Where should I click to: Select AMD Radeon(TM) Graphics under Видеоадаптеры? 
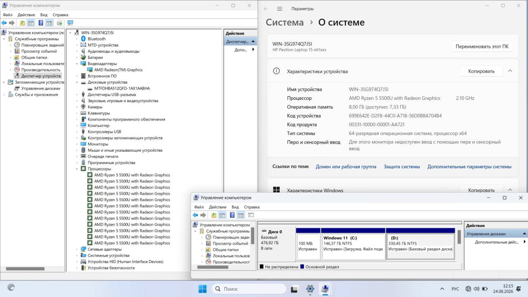[118, 70]
